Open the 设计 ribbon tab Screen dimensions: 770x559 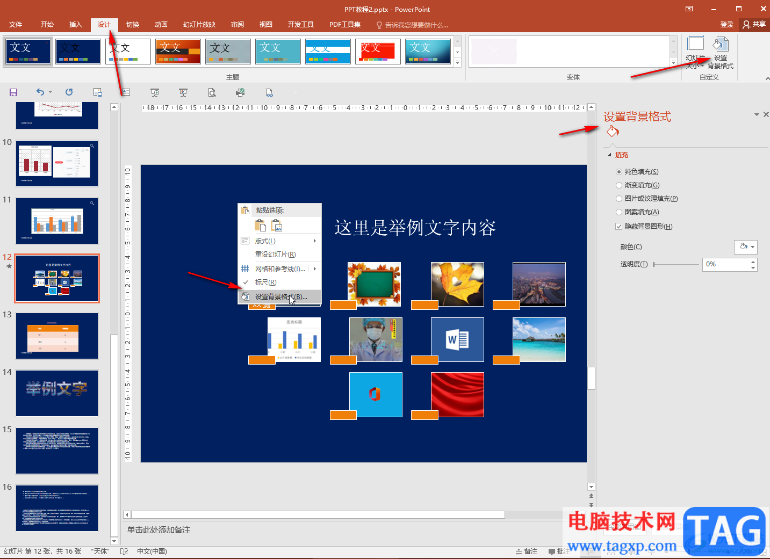tap(104, 25)
